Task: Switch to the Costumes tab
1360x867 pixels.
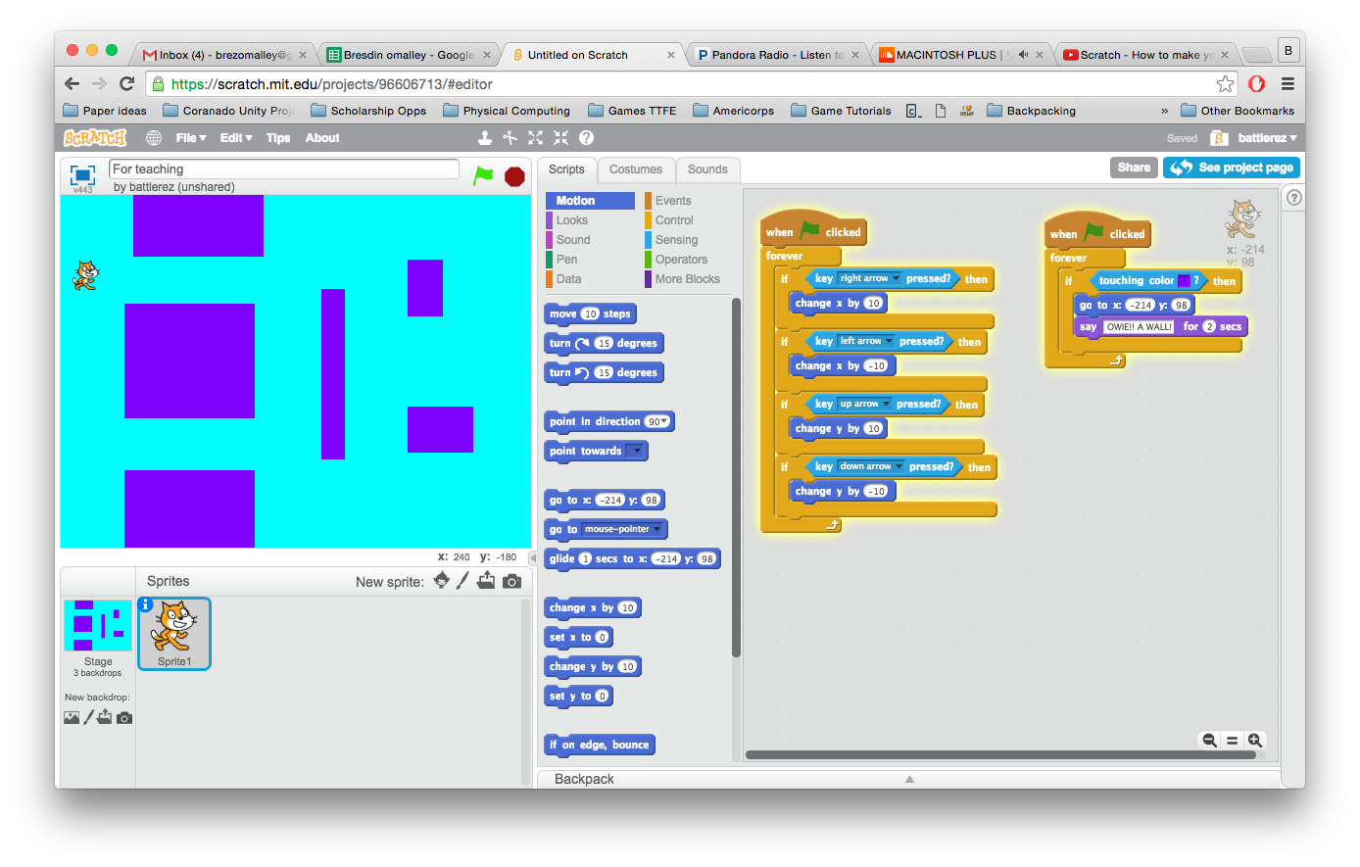Action: click(x=635, y=169)
